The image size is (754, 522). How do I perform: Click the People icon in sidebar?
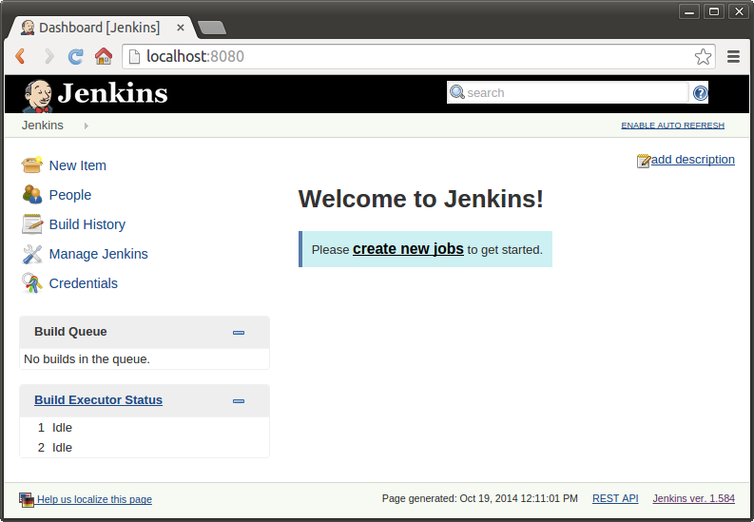(x=31, y=194)
